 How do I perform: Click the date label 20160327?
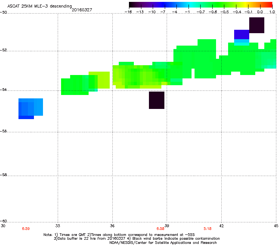point(82,10)
